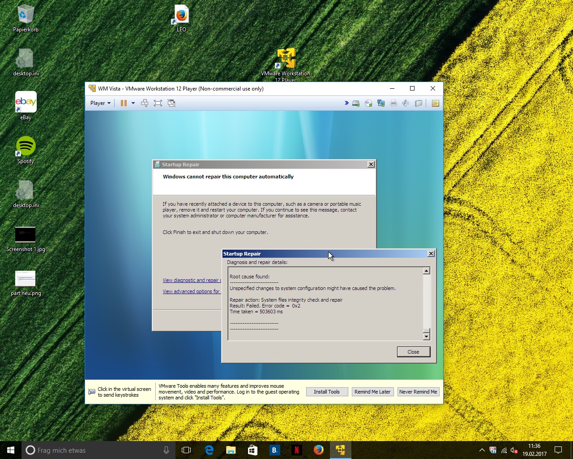Click the Remind Me Later button
This screenshot has height=459, width=573.
[x=372, y=392]
